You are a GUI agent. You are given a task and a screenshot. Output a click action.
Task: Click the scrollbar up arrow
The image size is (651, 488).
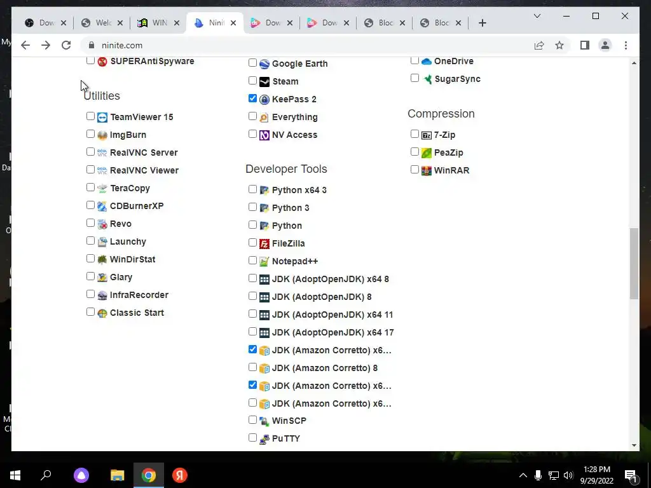[634, 63]
